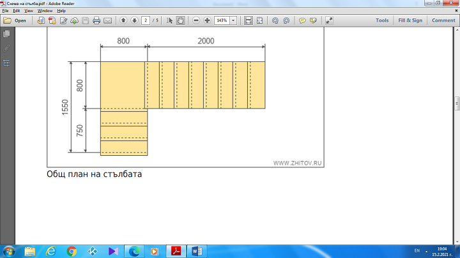Click the page number input field
This screenshot has height=258, width=460.
(x=146, y=20)
